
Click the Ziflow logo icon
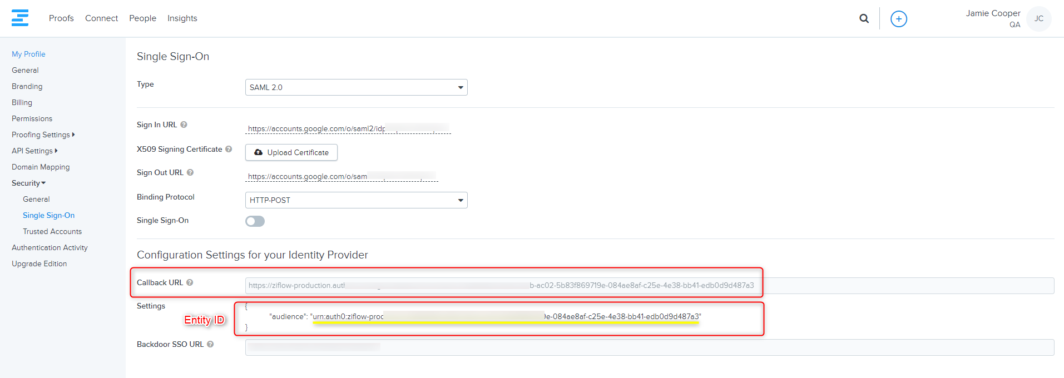point(20,18)
